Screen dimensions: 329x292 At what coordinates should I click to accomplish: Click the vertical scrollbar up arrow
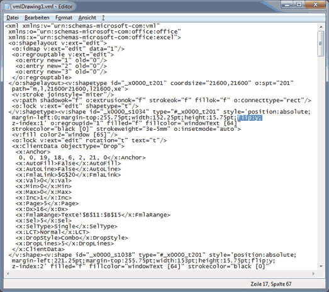(321, 27)
